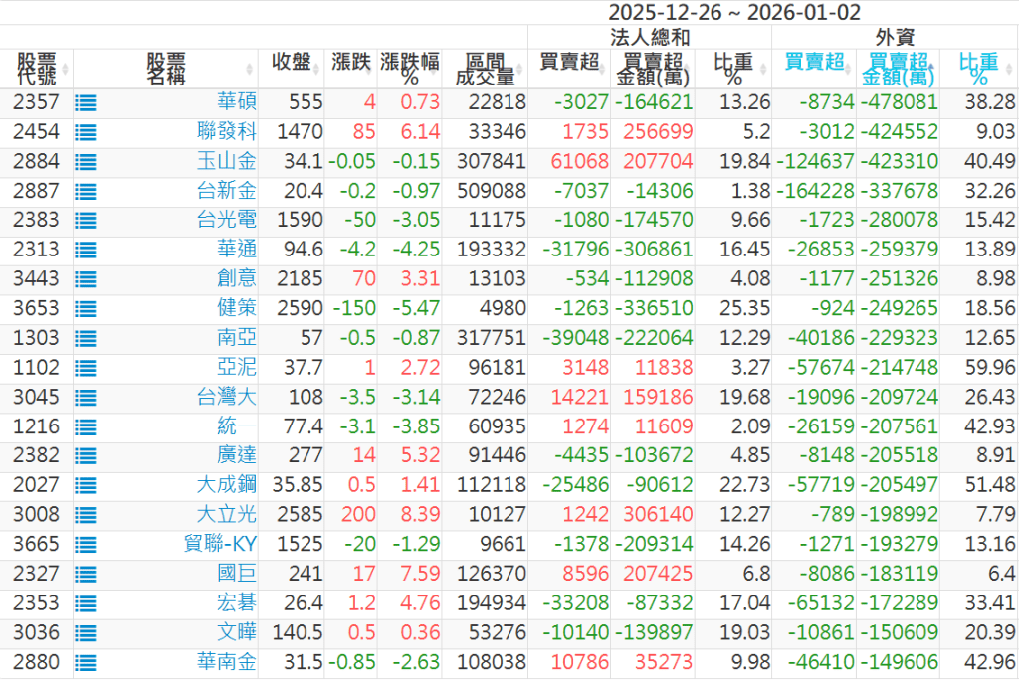
Task: Click the 國巨 stock name link
Action: click(236, 575)
